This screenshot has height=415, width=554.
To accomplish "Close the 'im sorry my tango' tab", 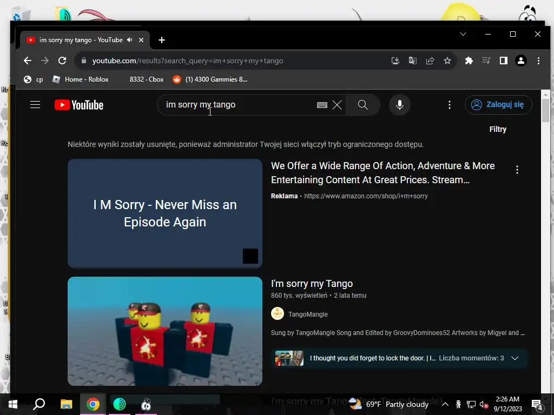I will [x=141, y=40].
